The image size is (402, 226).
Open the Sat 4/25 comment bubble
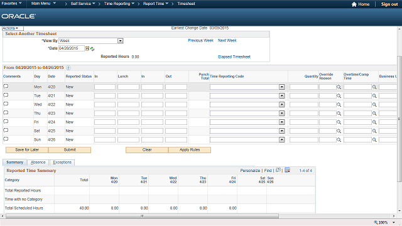[6, 130]
